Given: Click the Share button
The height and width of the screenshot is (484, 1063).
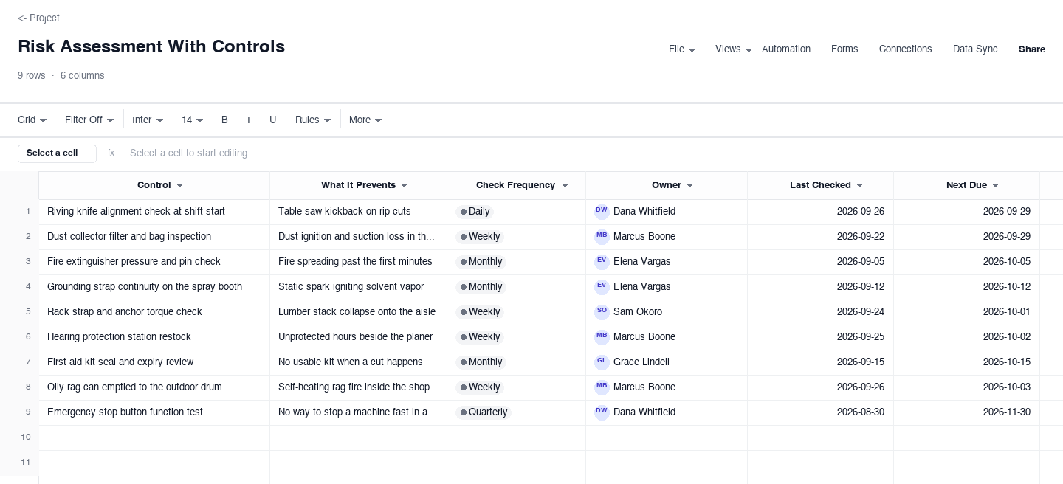Looking at the screenshot, I should tap(1032, 49).
